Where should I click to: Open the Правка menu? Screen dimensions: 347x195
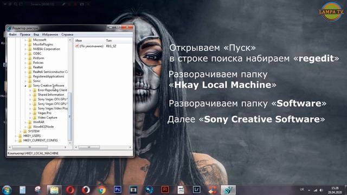25,35
